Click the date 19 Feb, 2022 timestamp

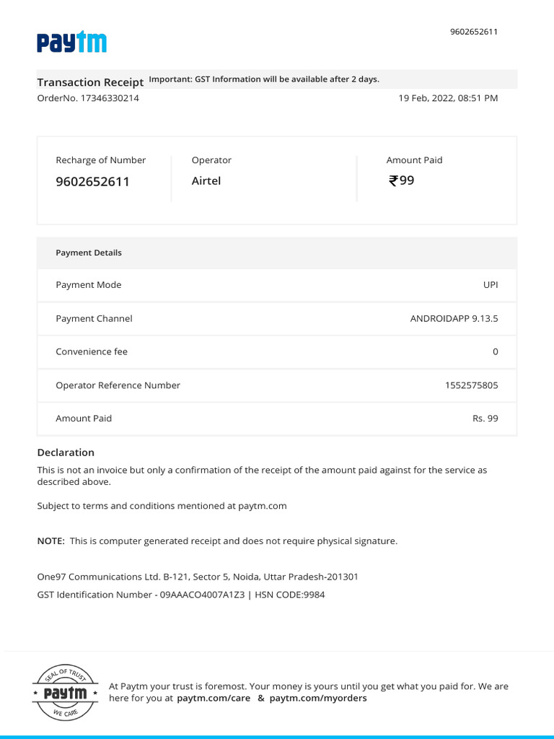tap(448, 98)
